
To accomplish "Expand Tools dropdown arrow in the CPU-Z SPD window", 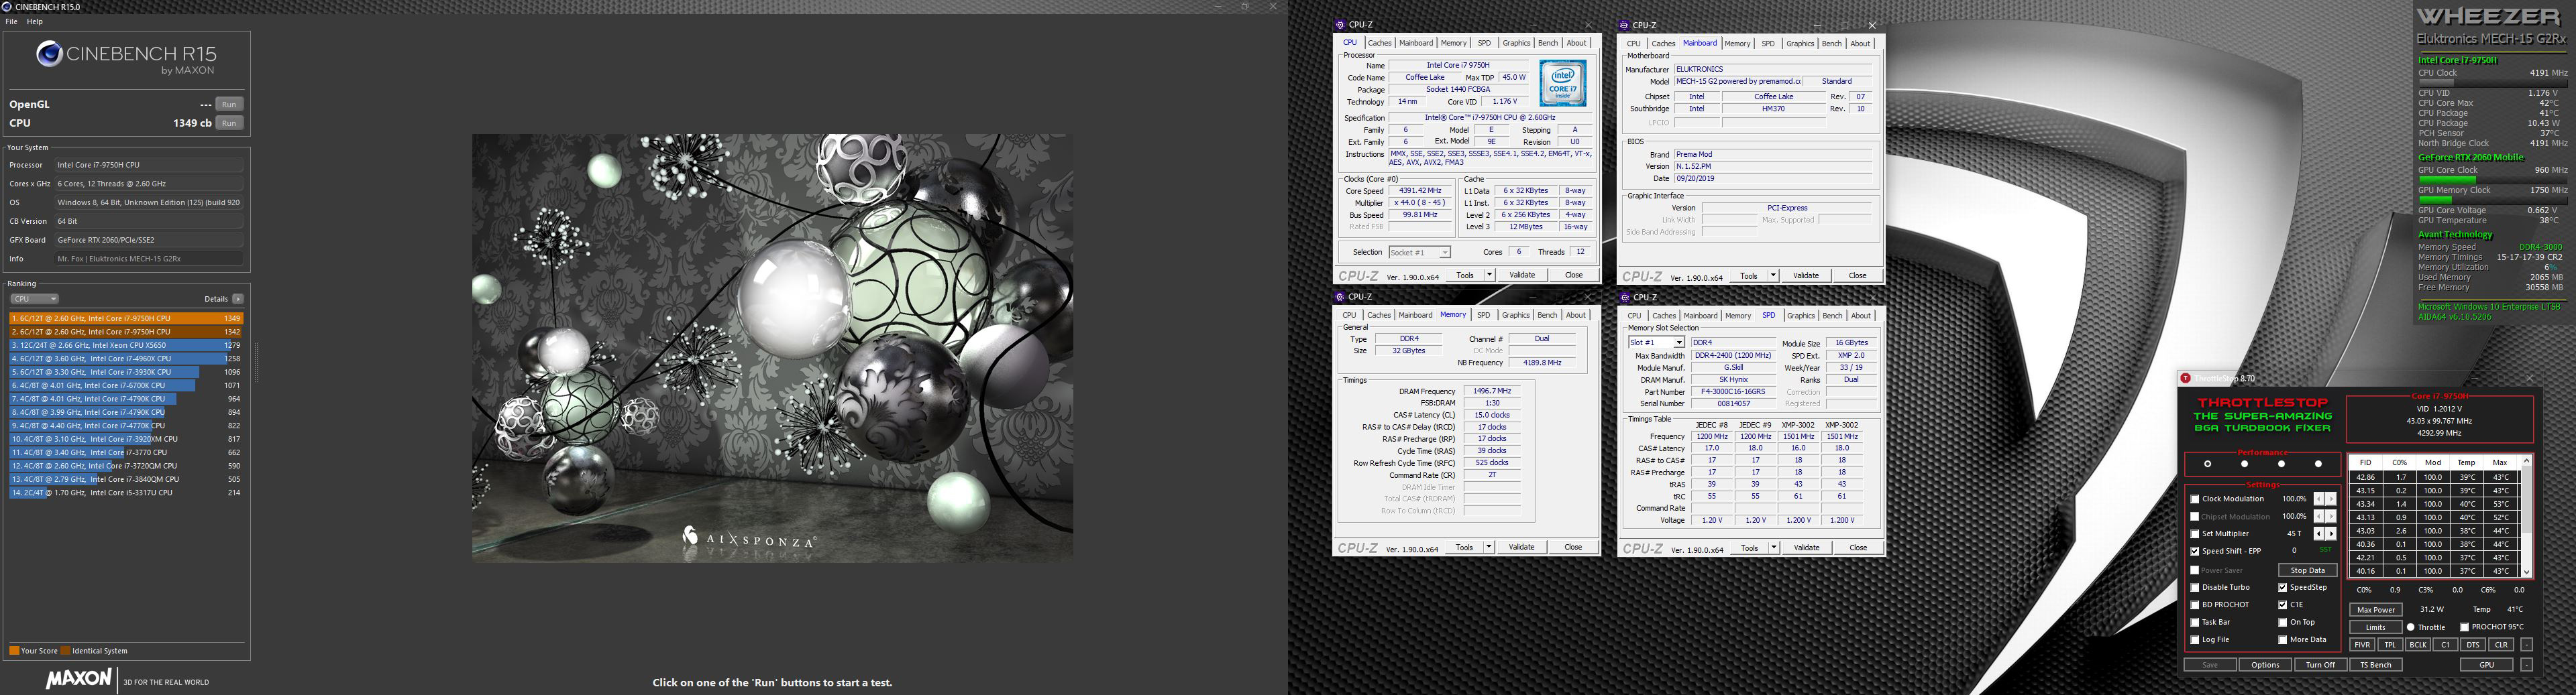I will tap(1773, 547).
